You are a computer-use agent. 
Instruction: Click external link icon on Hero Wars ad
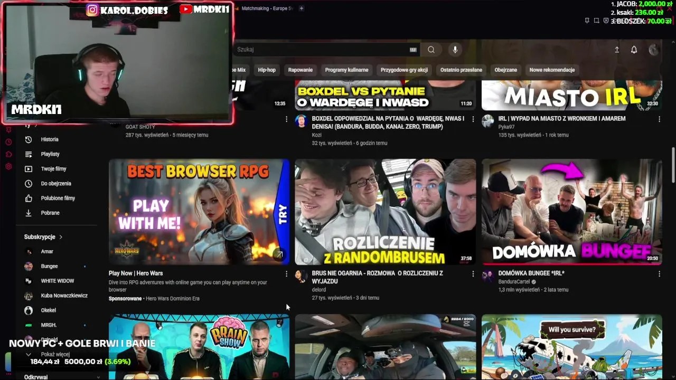[279, 254]
